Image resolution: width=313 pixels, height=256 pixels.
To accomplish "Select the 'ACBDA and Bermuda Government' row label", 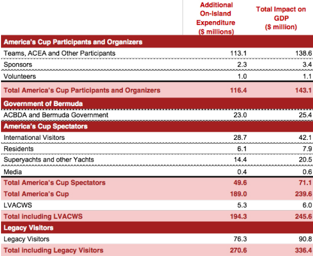I will coord(56,115).
